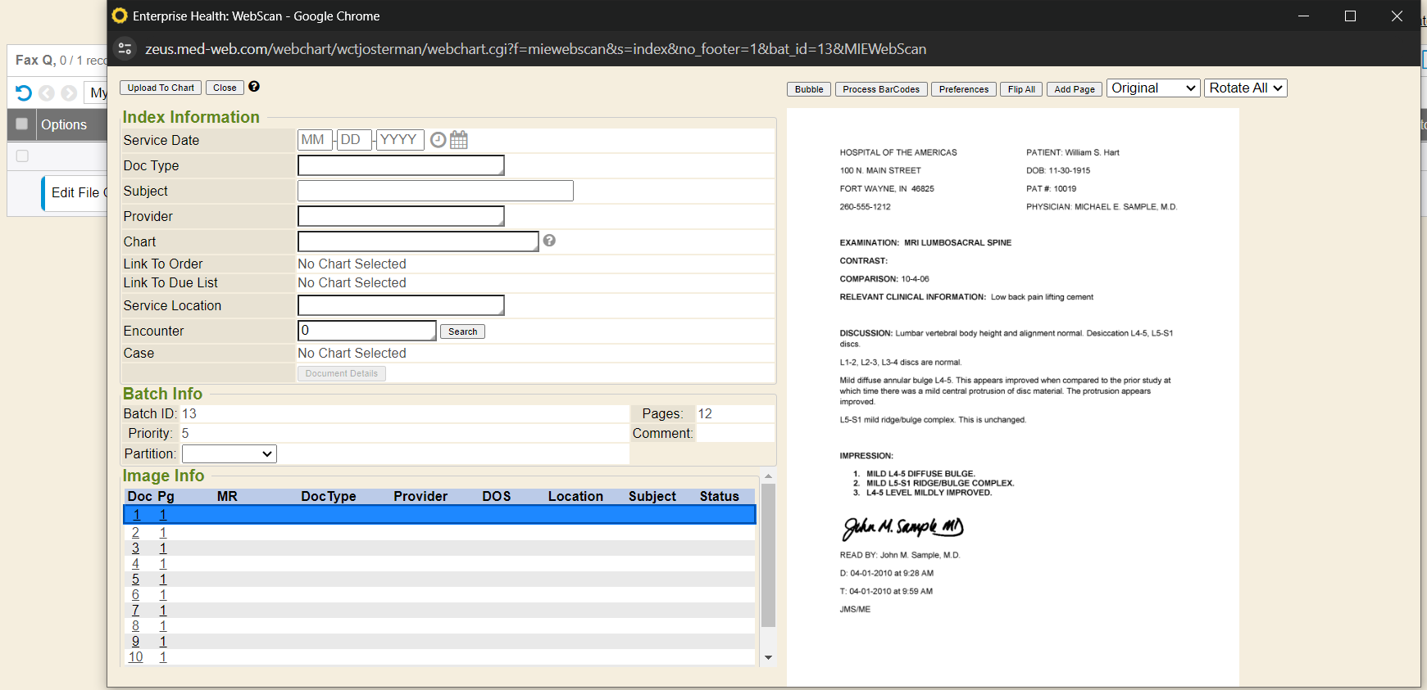
Task: Click Flip All in the toolbar
Action: [1021, 89]
